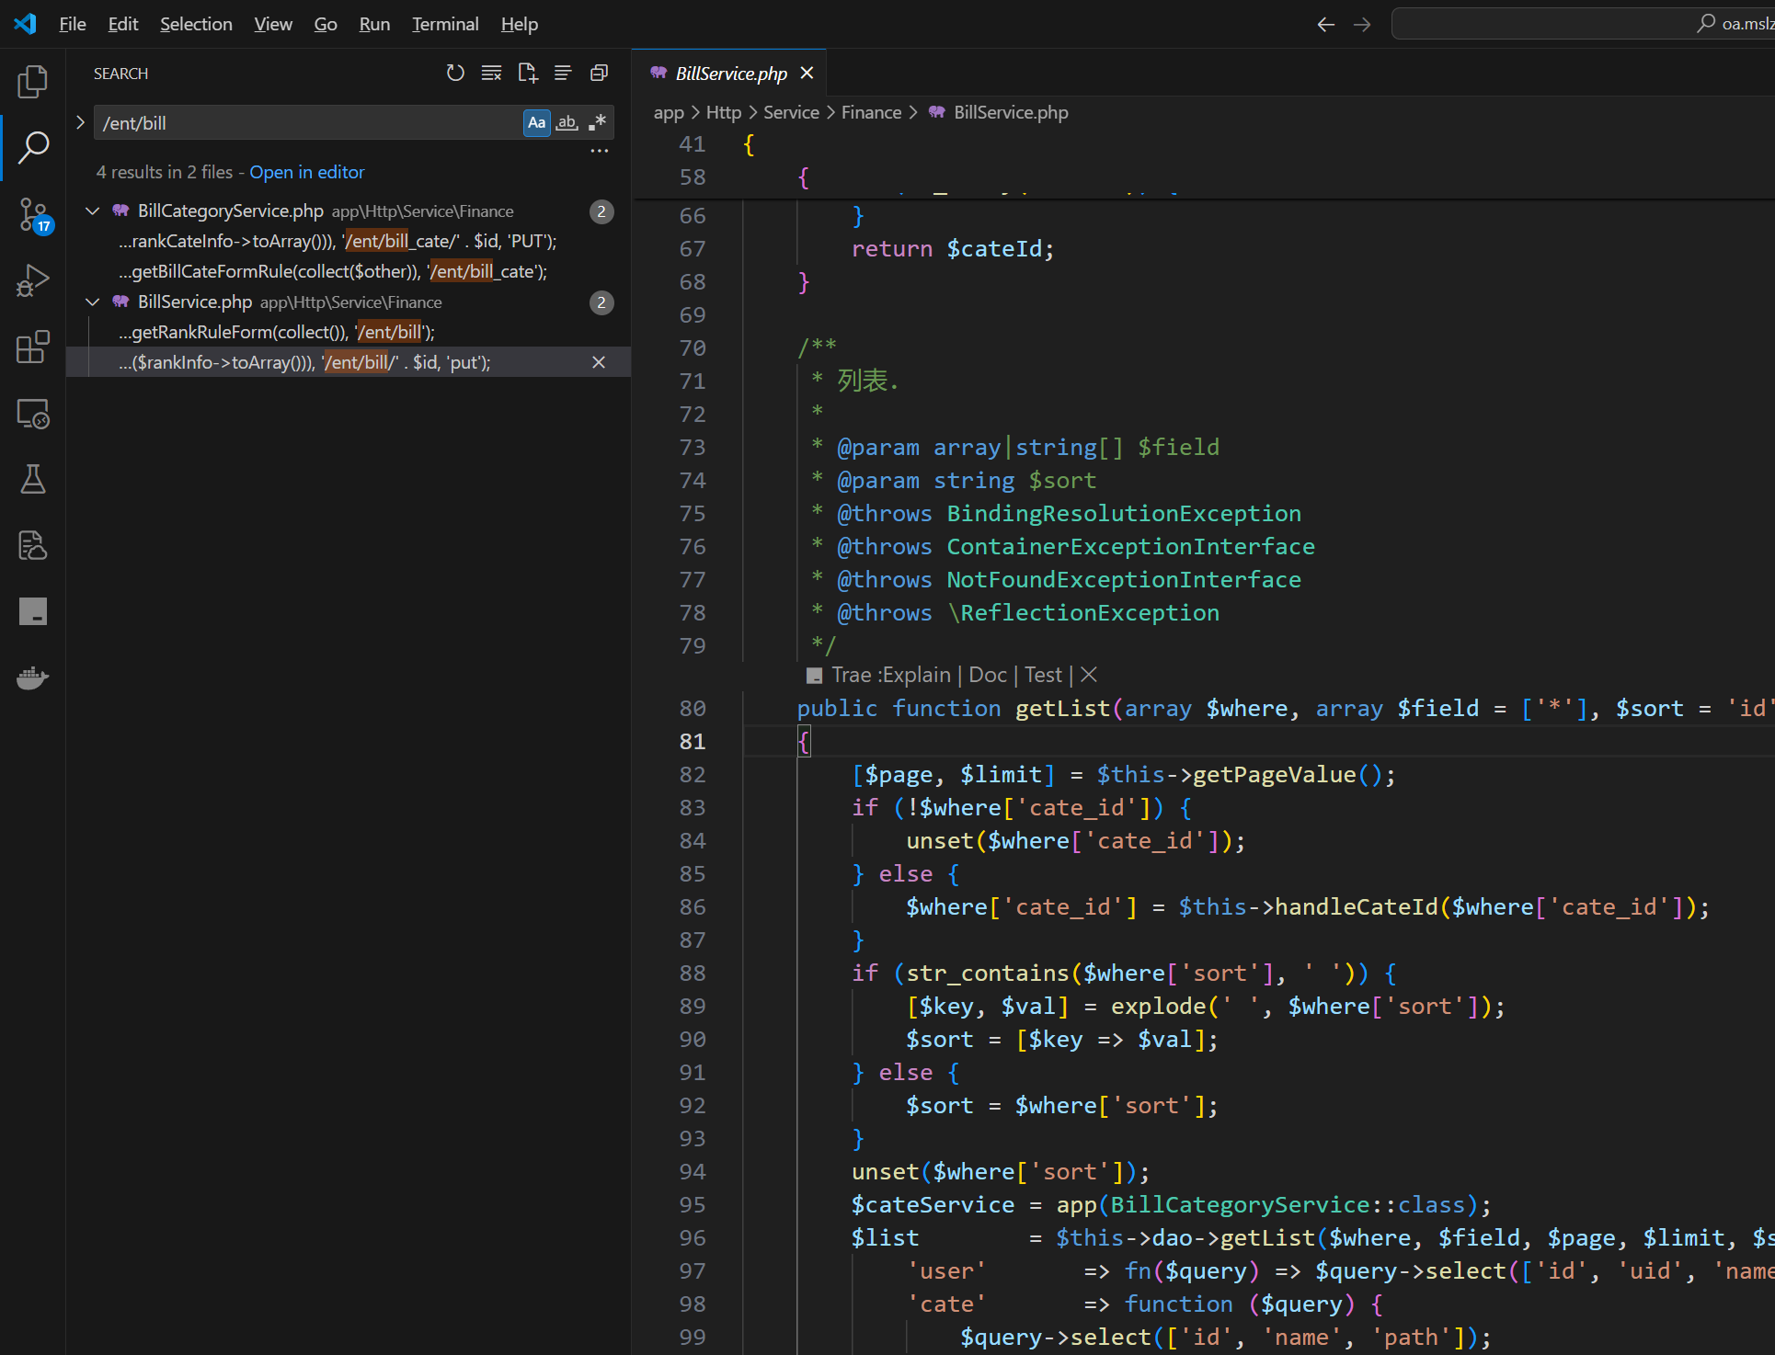1775x1355 pixels.
Task: Click Trae 'Doc' code lens
Action: pyautogui.click(x=988, y=675)
